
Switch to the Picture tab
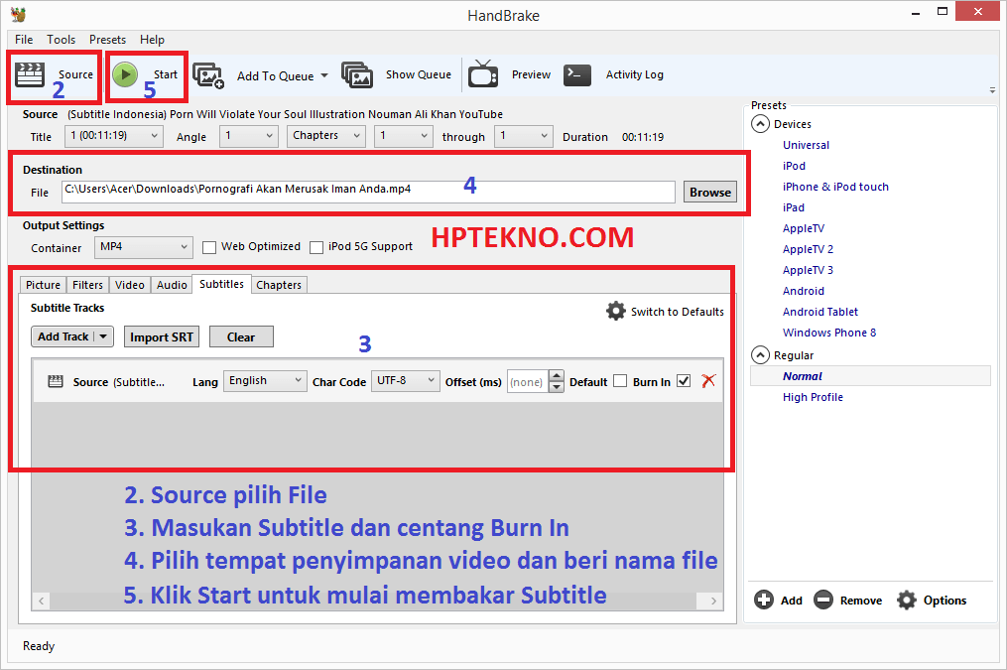[42, 284]
